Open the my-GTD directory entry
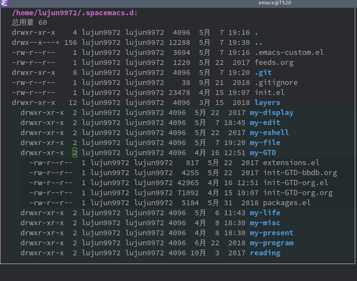Screen dimensions: 357x281 [263, 152]
